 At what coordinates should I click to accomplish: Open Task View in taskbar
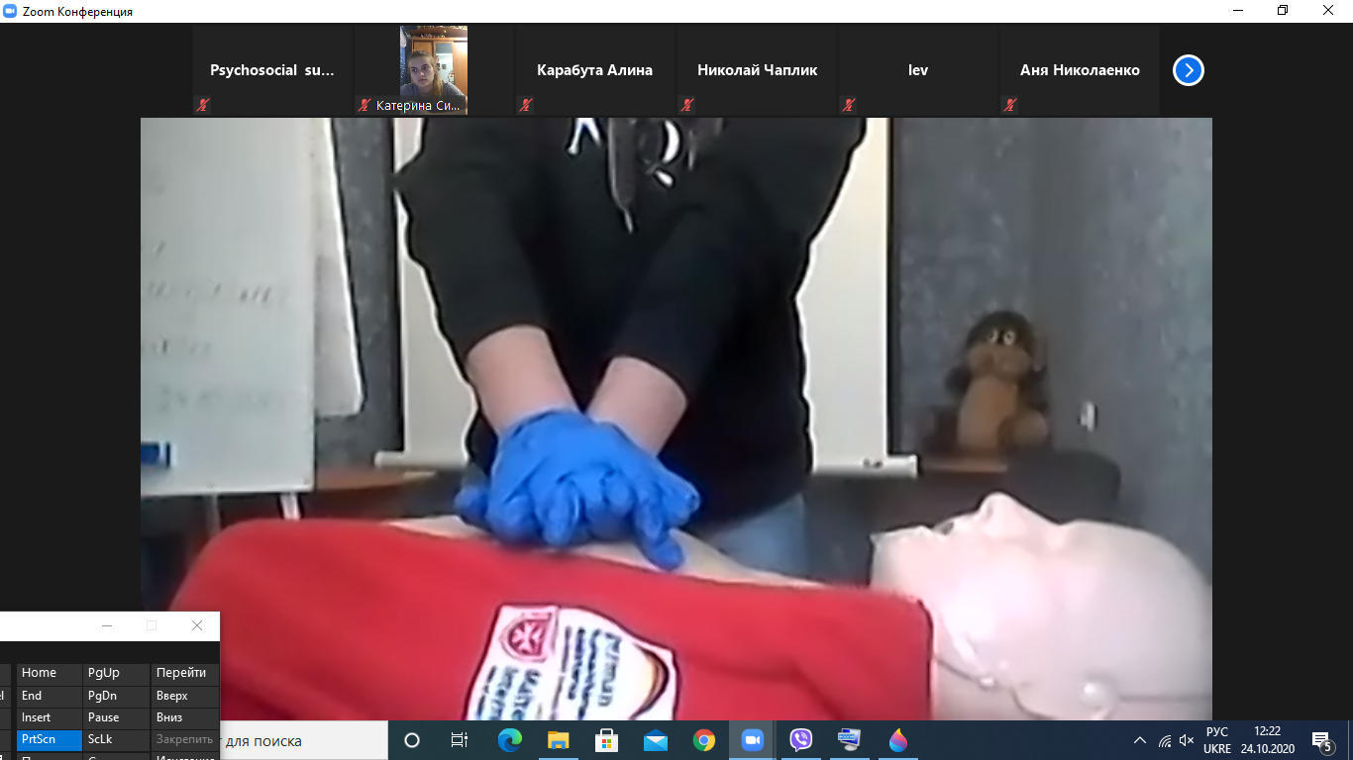[x=460, y=740]
